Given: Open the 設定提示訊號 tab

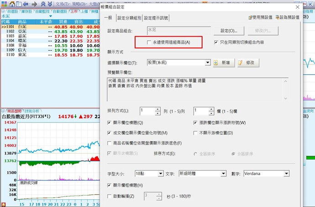Looking at the screenshot, I should (156, 18).
